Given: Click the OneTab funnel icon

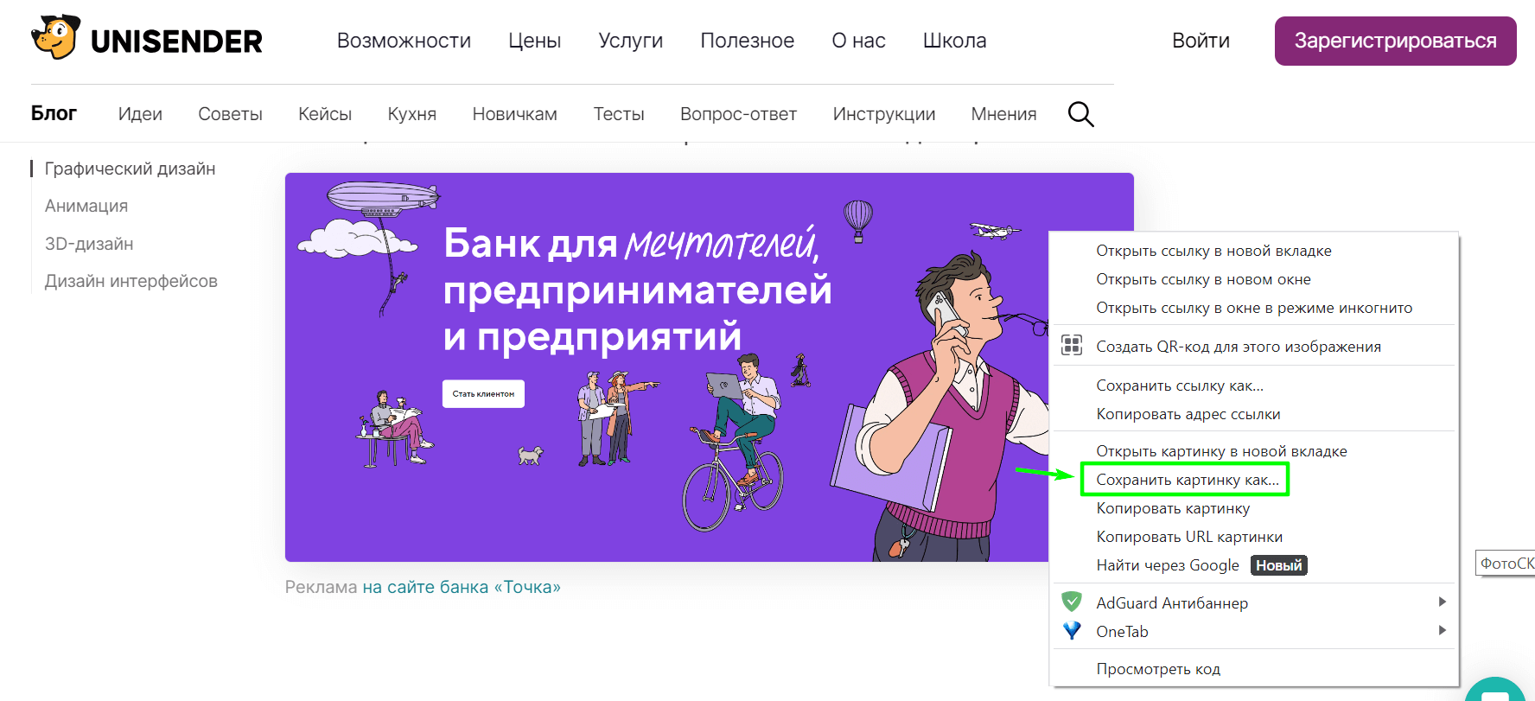Looking at the screenshot, I should 1072,631.
